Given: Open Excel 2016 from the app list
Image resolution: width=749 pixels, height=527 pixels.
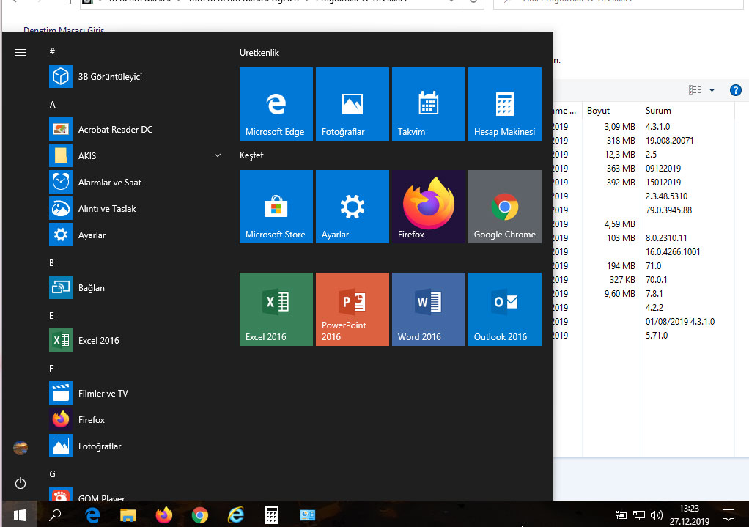Looking at the screenshot, I should [x=135, y=341].
